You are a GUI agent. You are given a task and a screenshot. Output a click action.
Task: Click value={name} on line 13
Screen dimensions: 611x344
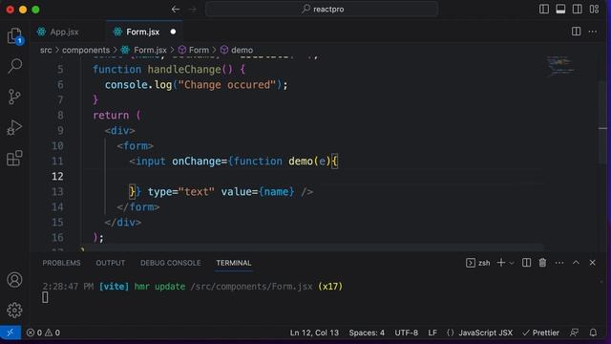258,191
